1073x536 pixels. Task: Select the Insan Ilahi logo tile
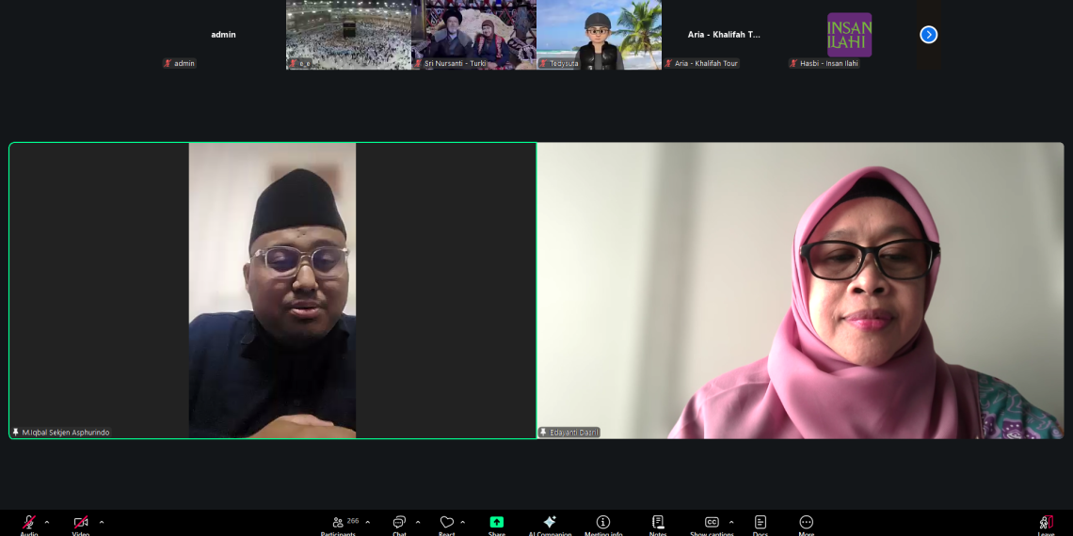pos(849,34)
